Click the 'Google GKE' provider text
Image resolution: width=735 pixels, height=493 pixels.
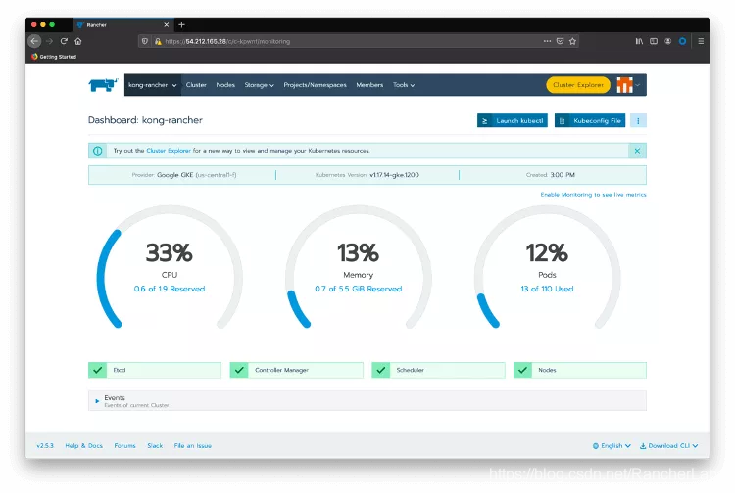pyautogui.click(x=174, y=175)
